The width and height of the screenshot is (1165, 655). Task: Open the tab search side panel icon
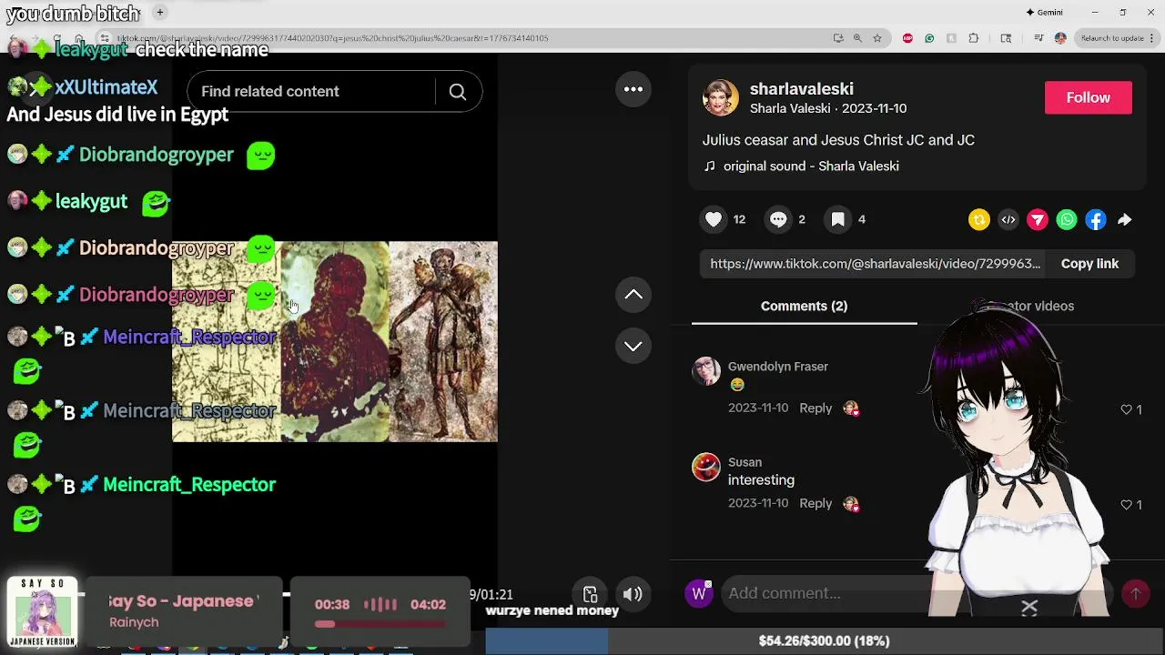[1006, 38]
